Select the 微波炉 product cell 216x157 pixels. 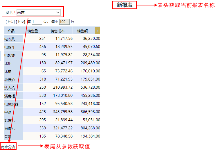pyautogui.click(x=13, y=79)
